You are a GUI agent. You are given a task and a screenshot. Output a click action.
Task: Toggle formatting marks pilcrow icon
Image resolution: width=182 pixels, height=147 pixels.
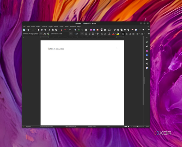[x=82, y=30]
